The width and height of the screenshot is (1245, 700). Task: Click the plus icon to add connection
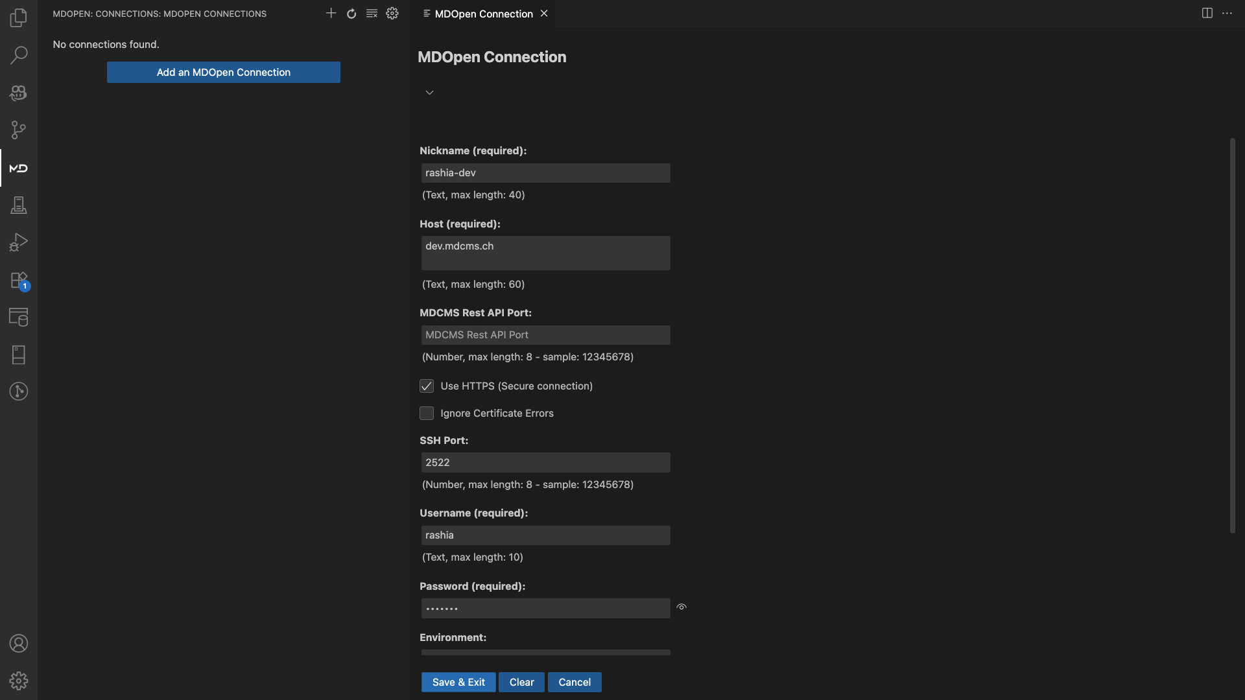(331, 14)
